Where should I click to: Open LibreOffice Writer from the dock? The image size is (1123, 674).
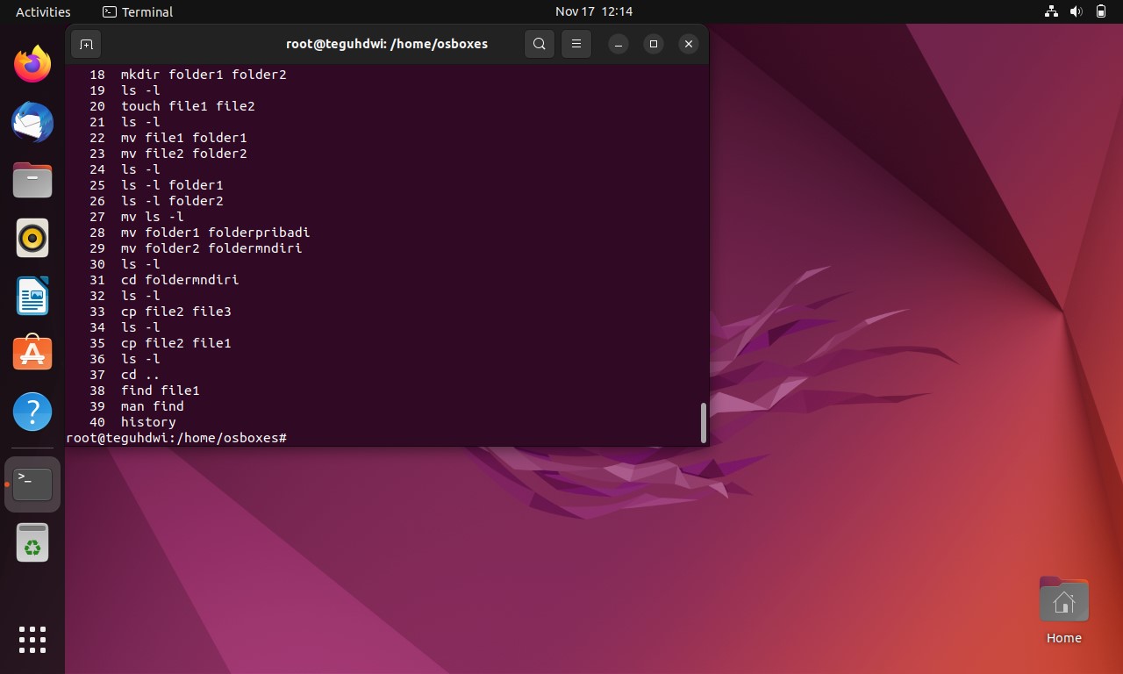point(32,296)
